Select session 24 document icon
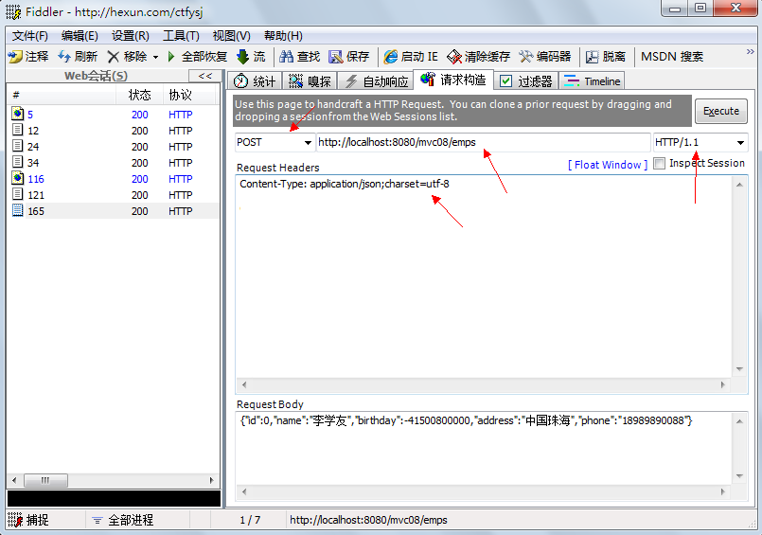762x535 pixels. pos(17,146)
